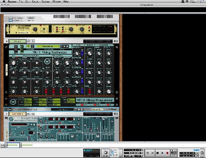
Task: Click the first large knob on the Maximizer
Action: [35, 29]
